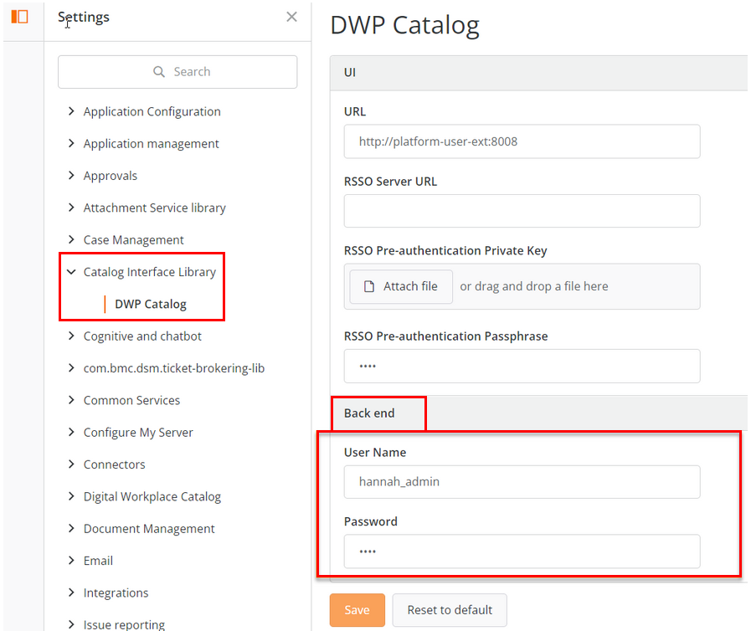
Task: Click the RSSO Server URL field
Action: coord(522,211)
